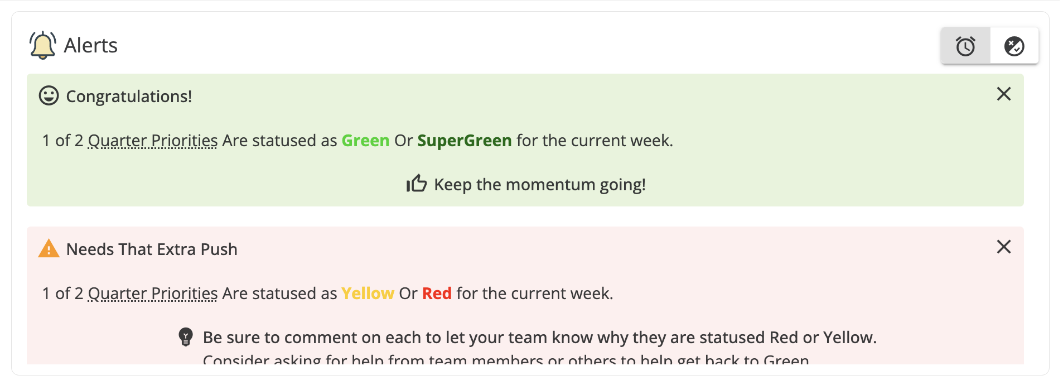Click the red 'Red' status word
1063x385 pixels.
437,293
